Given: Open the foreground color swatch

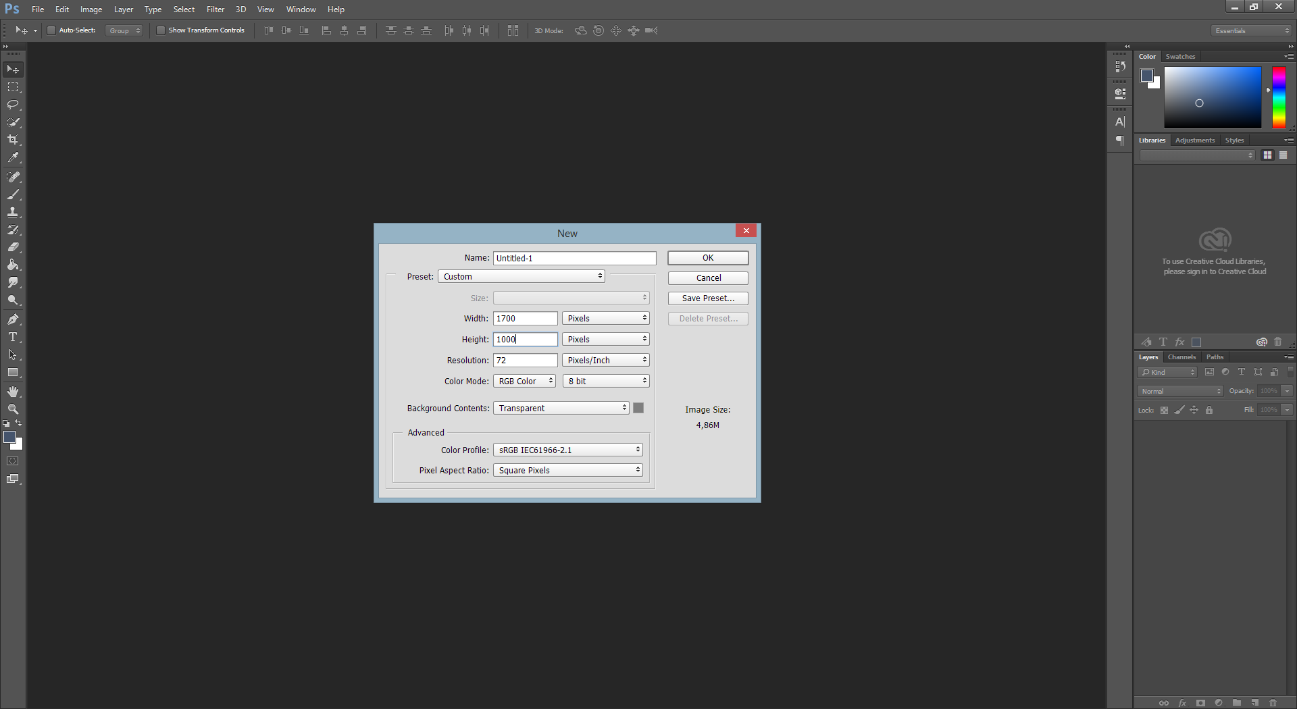Looking at the screenshot, I should click(10, 437).
